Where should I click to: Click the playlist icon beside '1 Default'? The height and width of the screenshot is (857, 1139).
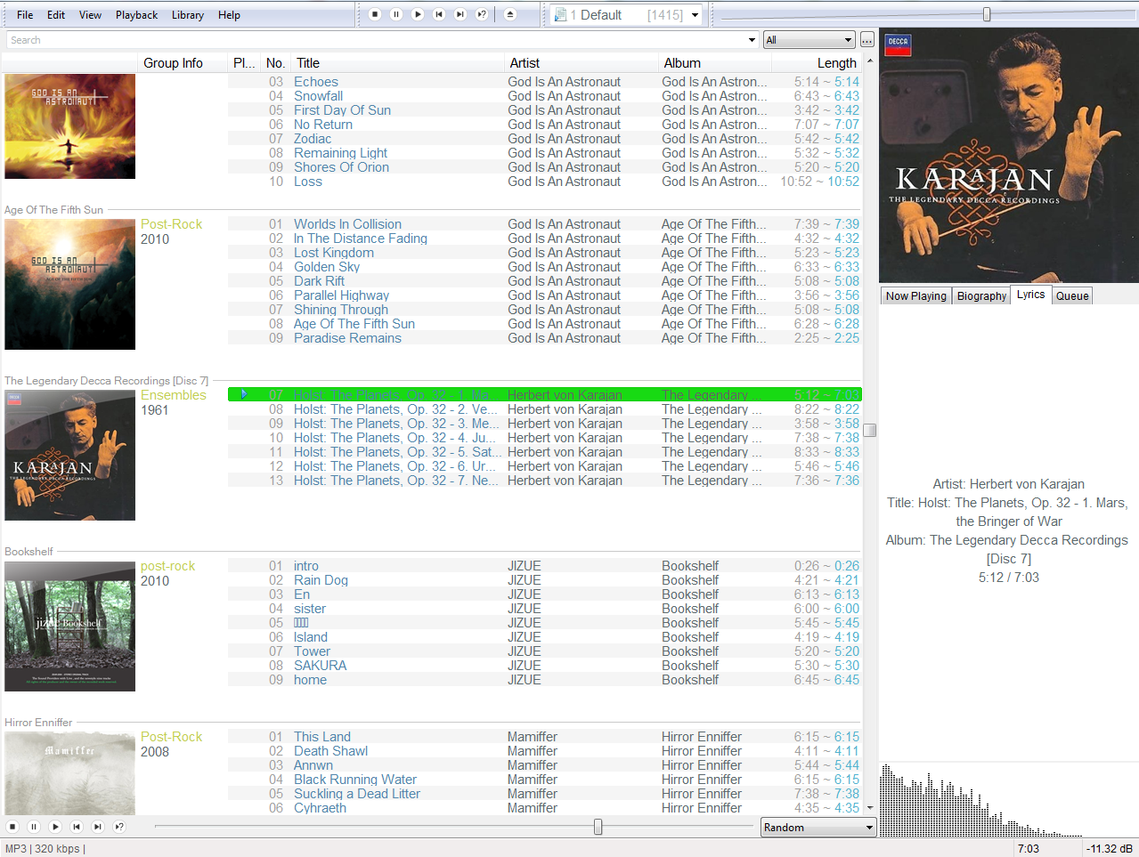point(560,14)
